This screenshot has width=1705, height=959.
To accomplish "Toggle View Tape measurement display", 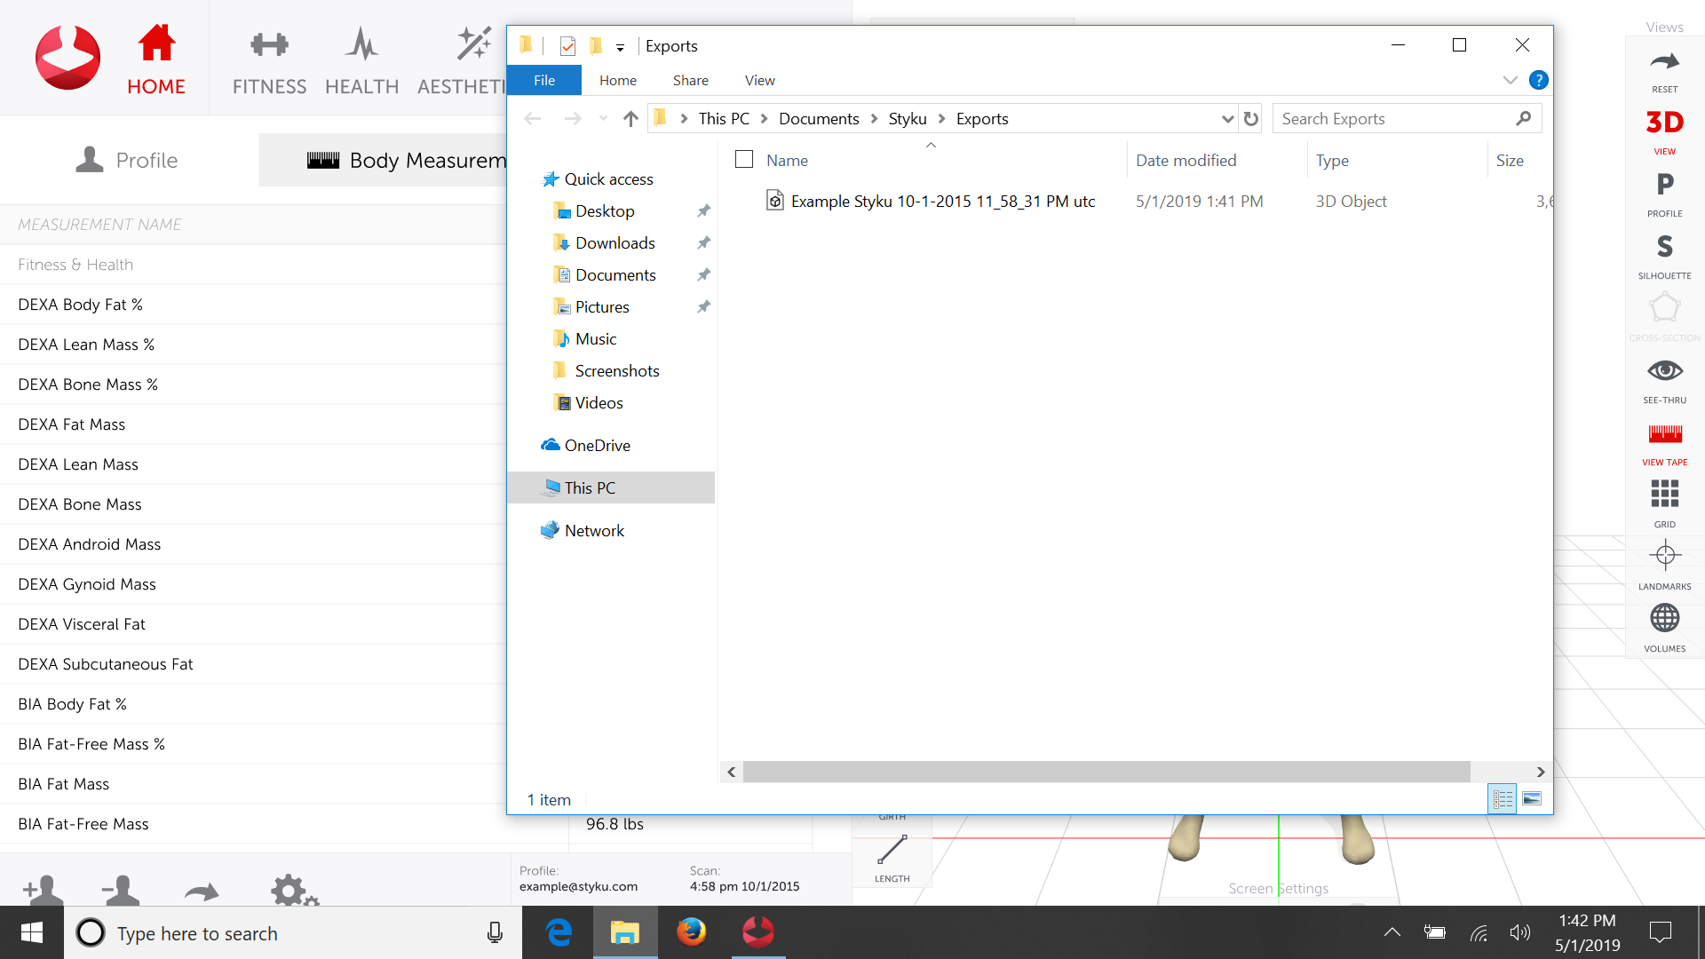I will tap(1664, 434).
